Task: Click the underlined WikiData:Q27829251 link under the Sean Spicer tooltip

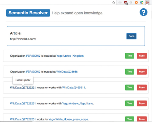Action: coord(23,88)
